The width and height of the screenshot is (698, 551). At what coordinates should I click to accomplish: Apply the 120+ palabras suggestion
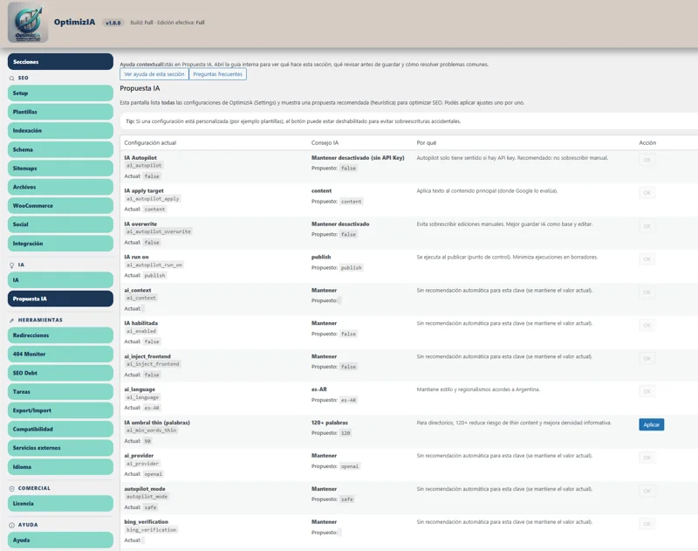click(x=651, y=424)
